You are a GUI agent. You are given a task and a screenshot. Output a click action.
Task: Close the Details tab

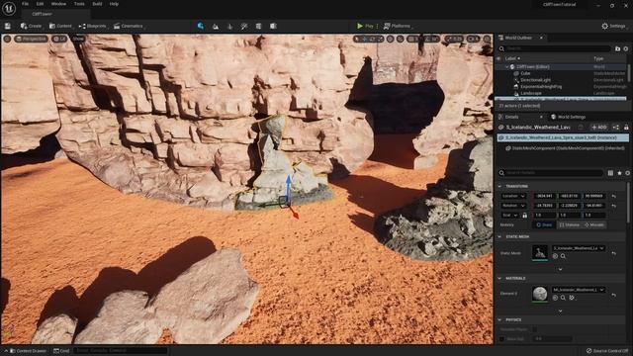[541, 117]
